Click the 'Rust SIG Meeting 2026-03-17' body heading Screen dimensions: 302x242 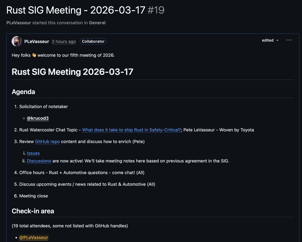click(72, 72)
